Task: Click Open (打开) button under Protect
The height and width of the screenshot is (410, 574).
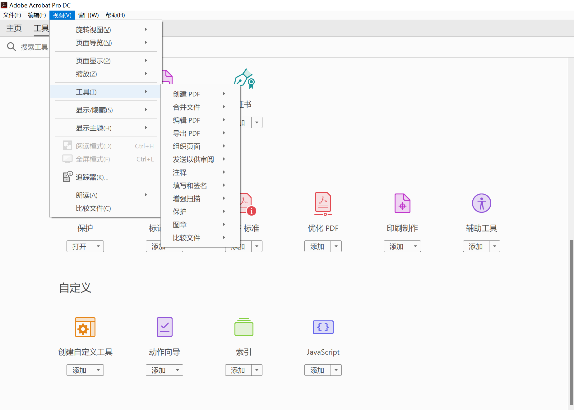Action: click(80, 246)
